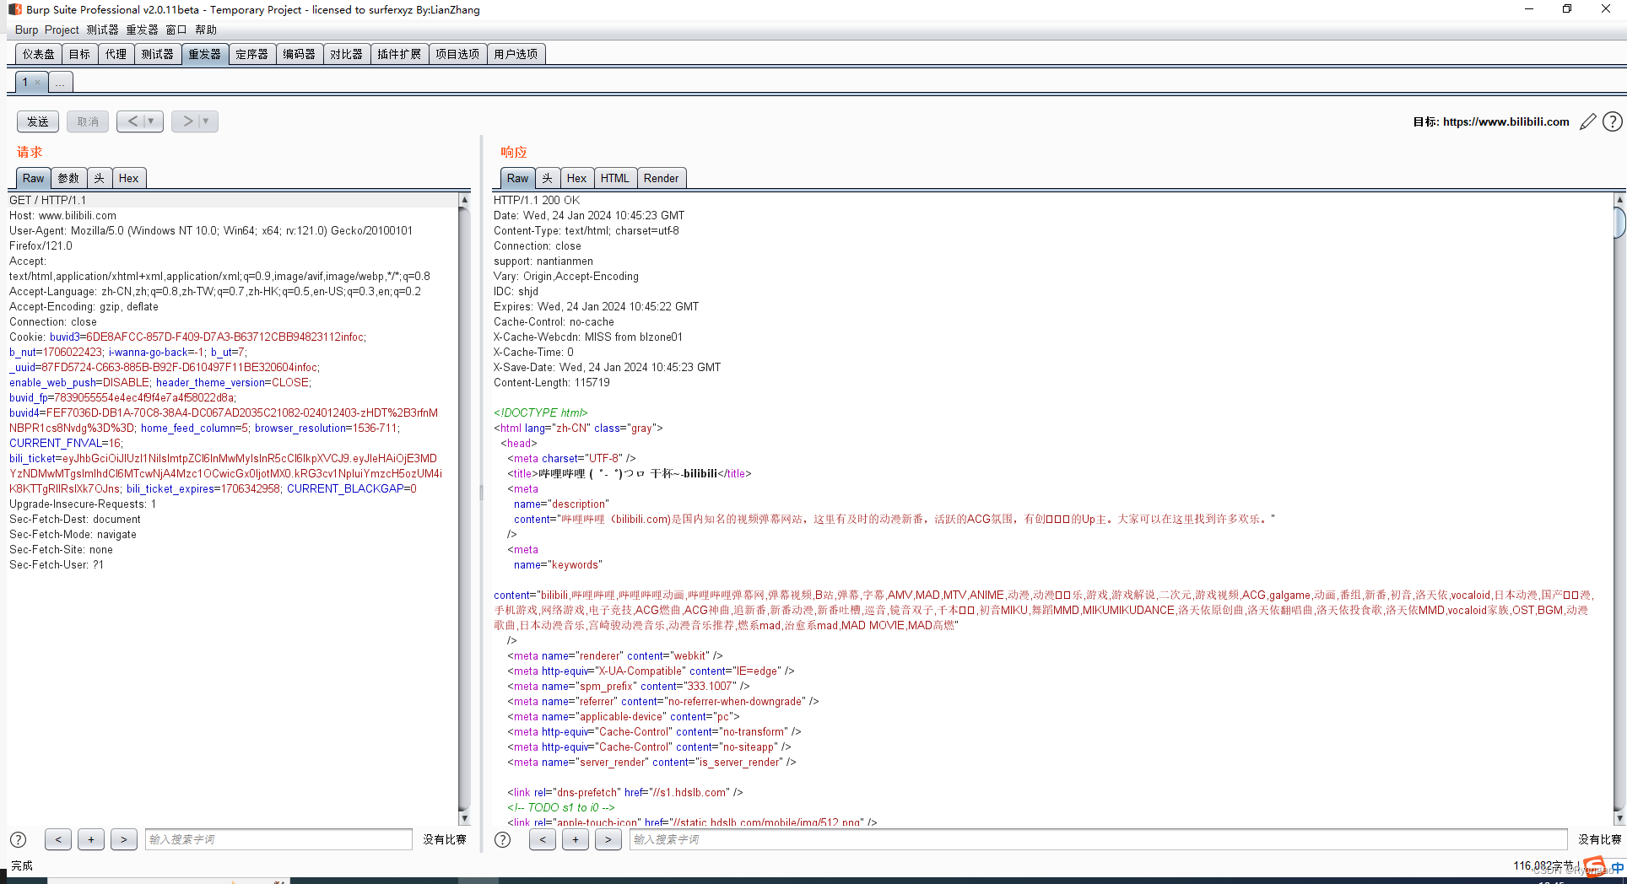Switch to the 用户选项 user options tab
The height and width of the screenshot is (884, 1627).
click(516, 54)
